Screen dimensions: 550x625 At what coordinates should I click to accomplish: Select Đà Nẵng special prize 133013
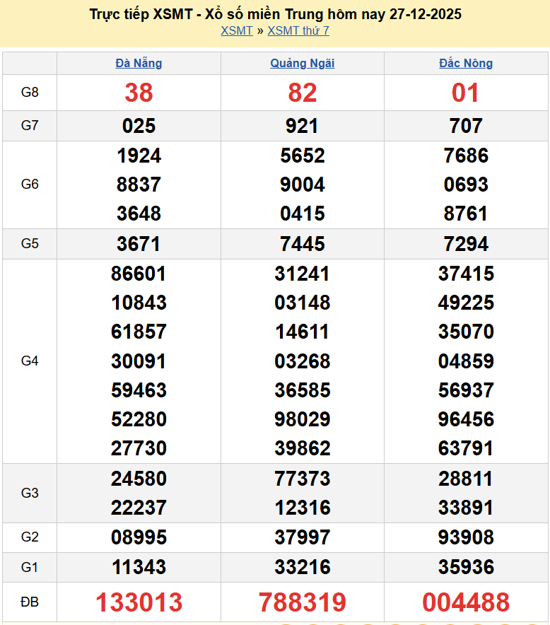click(139, 602)
